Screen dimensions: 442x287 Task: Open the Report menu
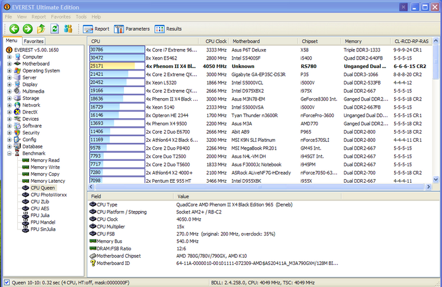click(x=39, y=17)
